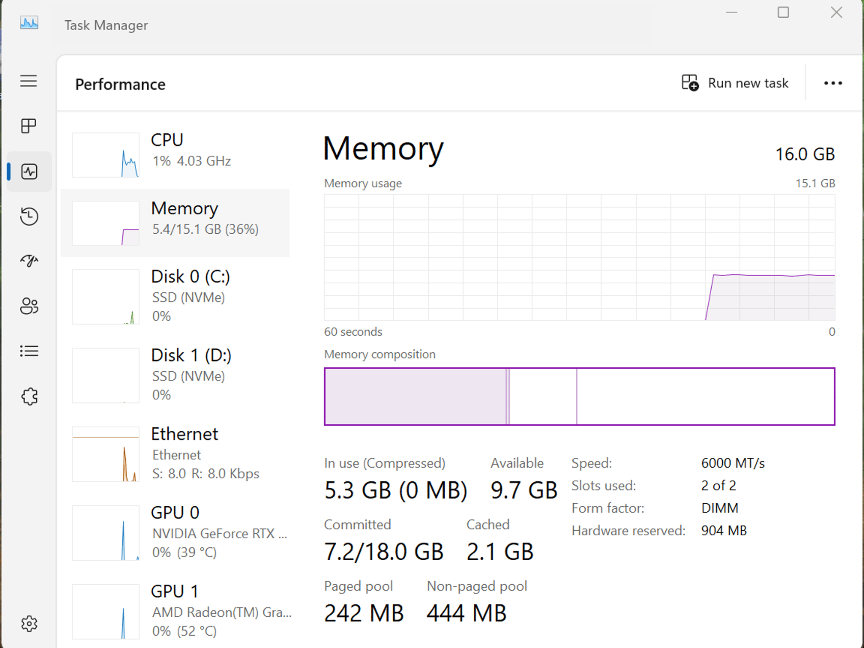Open the Startup apps page icon
This screenshot has height=648, width=864.
click(29, 261)
